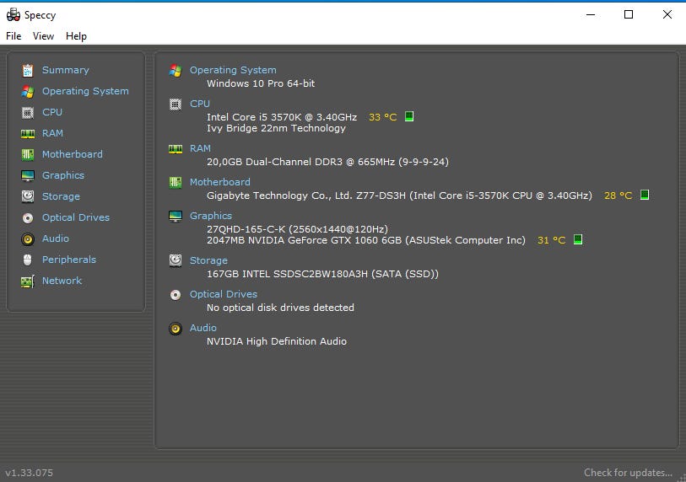This screenshot has height=482, width=686.
Task: Select CPU in the sidebar
Action: click(52, 112)
